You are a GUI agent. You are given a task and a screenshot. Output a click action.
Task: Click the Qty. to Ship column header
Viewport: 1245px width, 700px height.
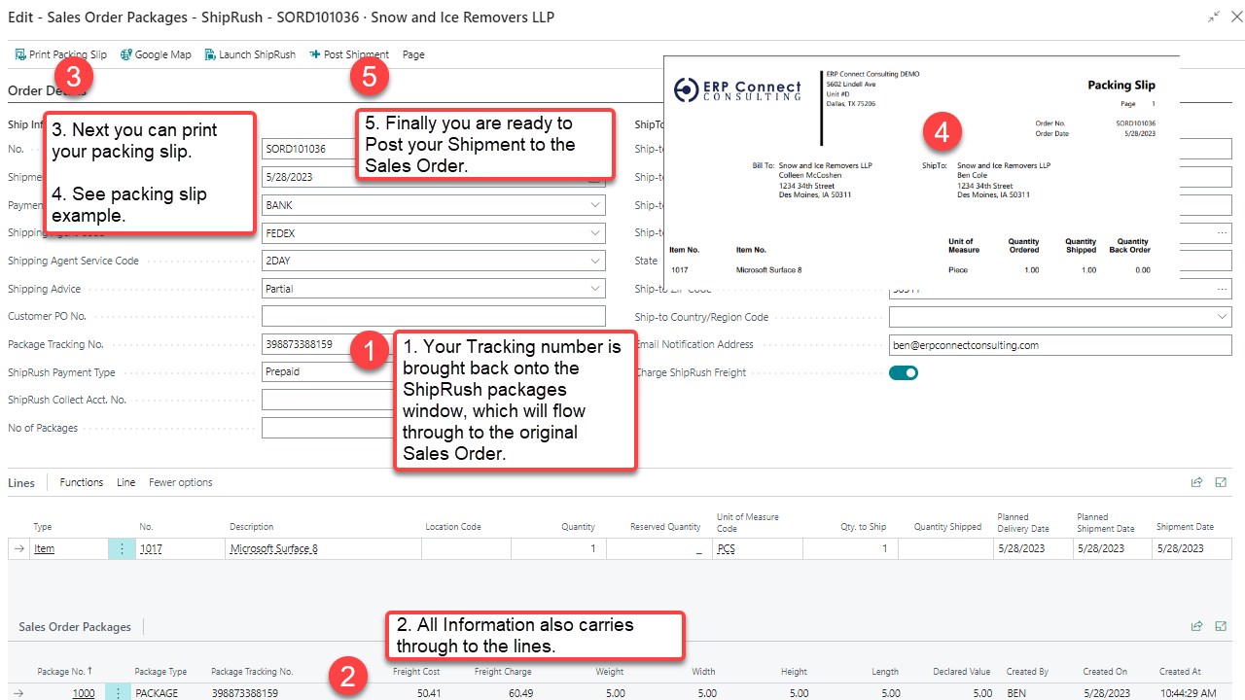(864, 527)
